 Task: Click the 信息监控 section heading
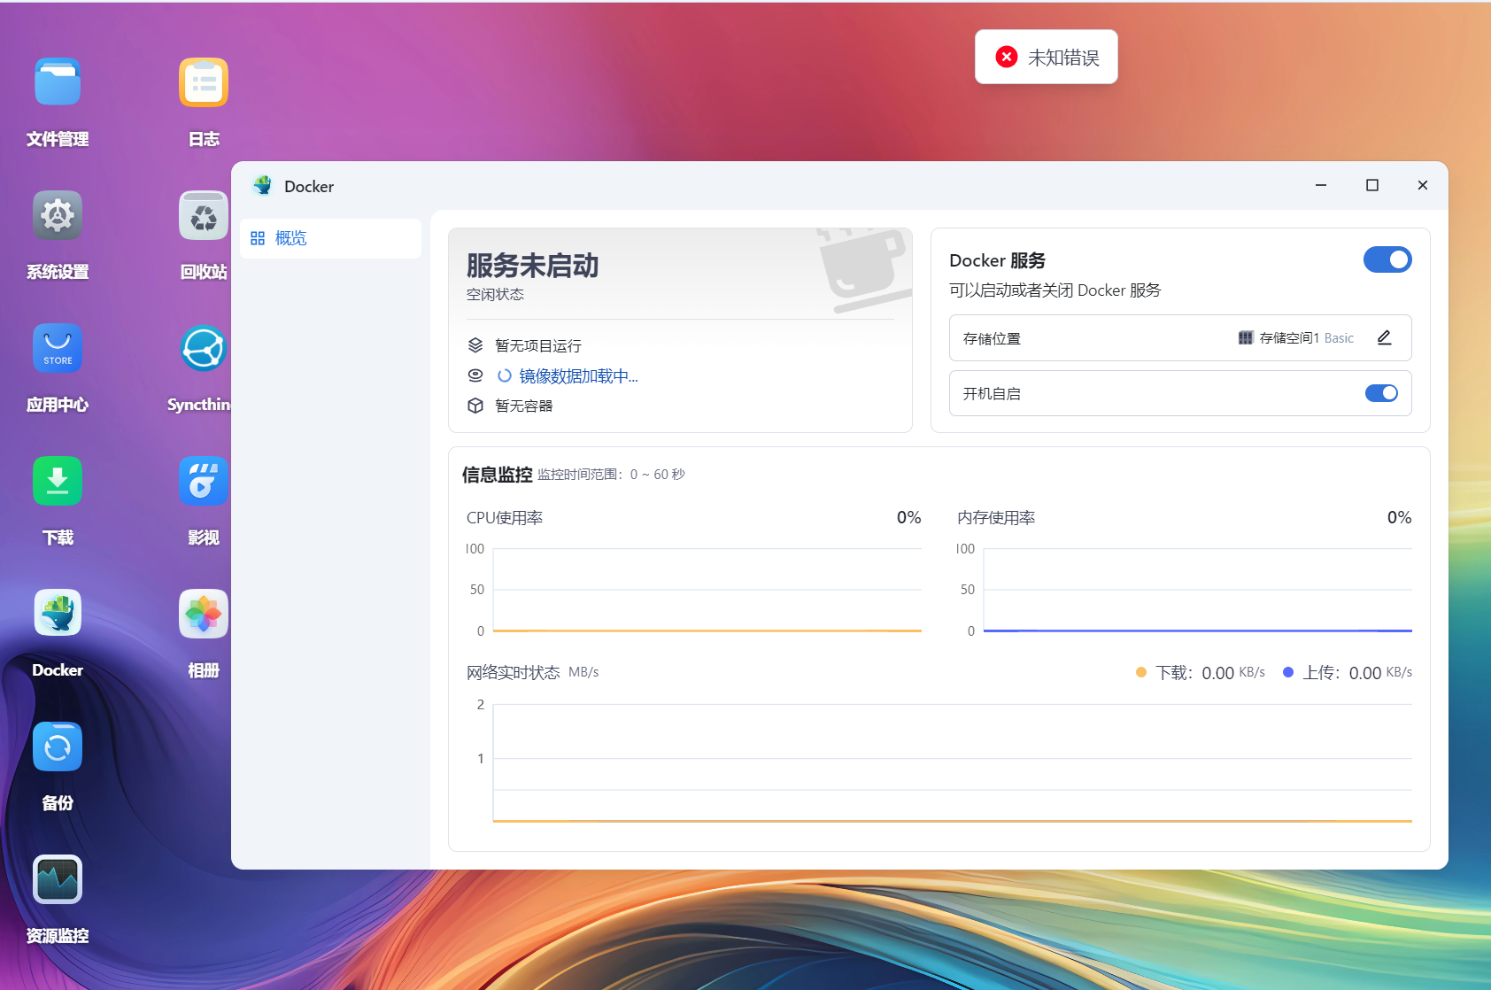[497, 475]
